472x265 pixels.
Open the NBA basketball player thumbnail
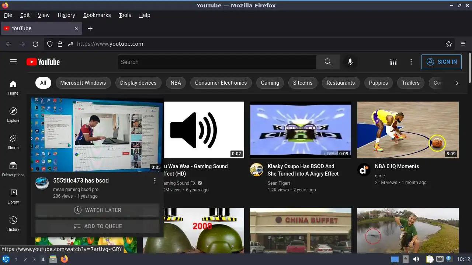click(408, 130)
